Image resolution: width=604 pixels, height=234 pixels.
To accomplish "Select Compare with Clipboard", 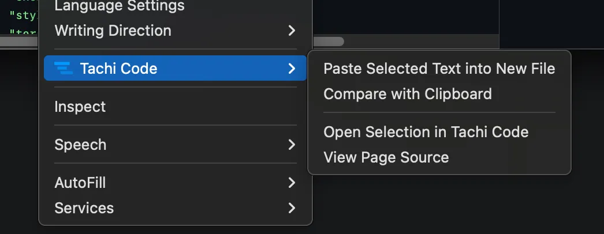I will click(407, 94).
